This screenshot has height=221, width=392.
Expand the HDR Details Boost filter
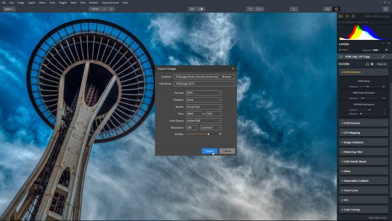click(363, 162)
